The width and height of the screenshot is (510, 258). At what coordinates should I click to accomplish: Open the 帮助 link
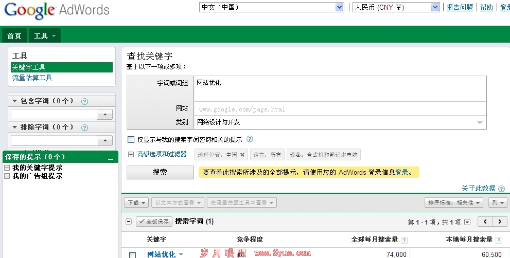[486, 7]
